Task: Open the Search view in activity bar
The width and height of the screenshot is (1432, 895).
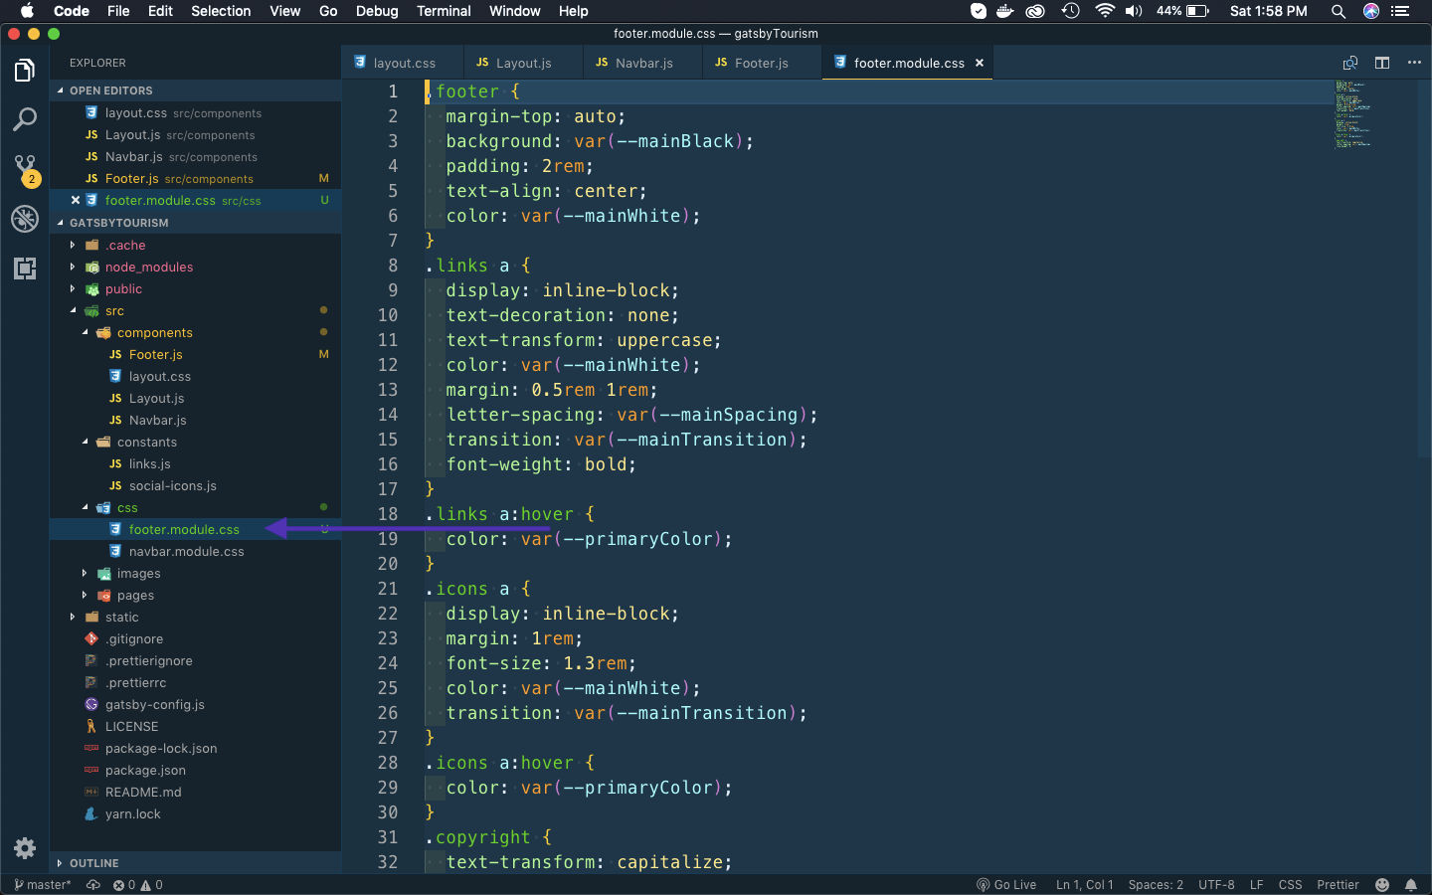Action: click(x=25, y=120)
